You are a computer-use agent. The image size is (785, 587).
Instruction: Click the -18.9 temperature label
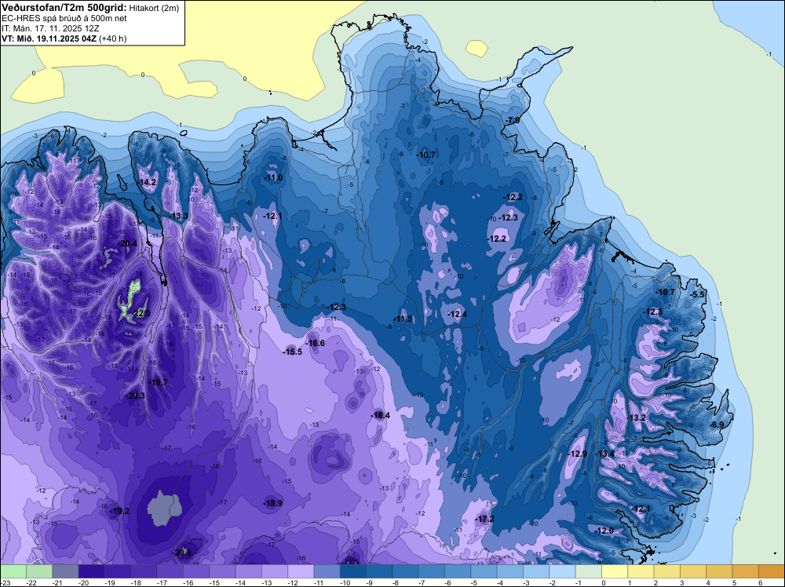tap(273, 504)
